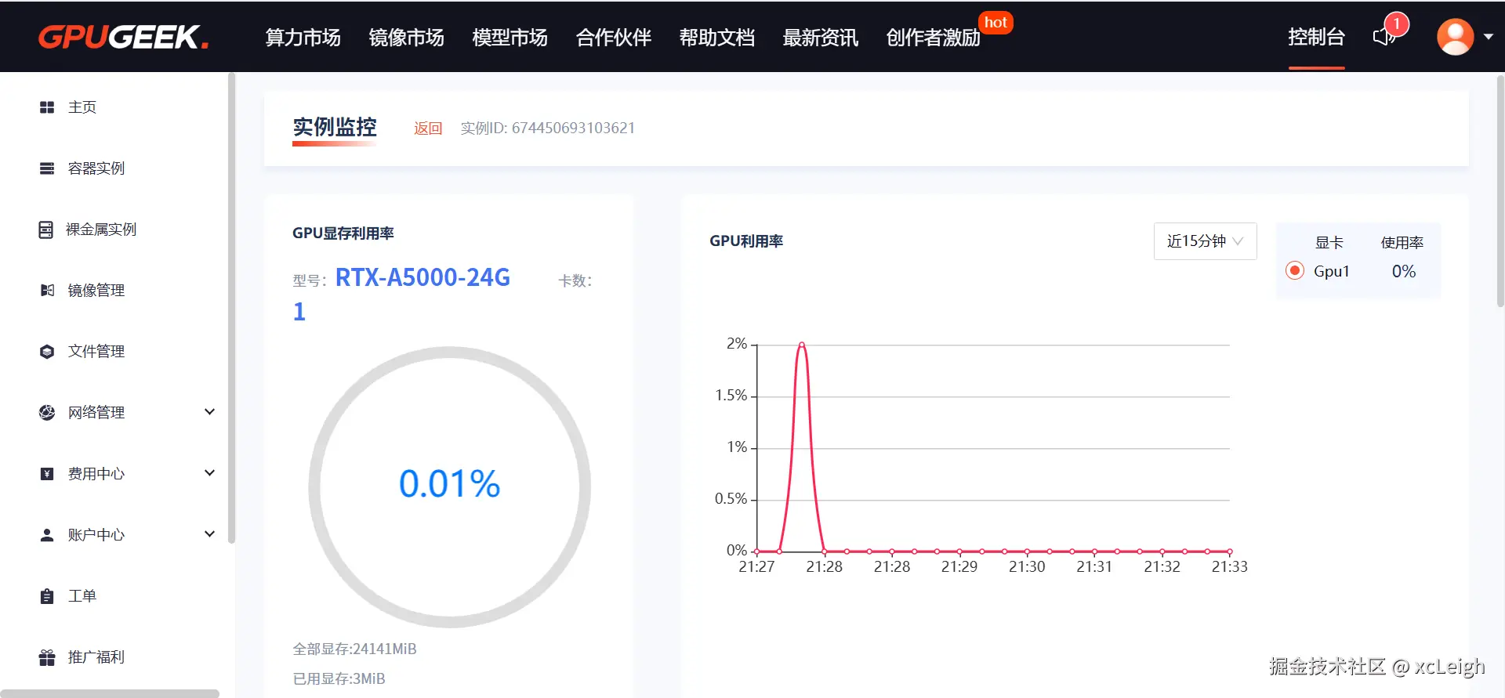1505x698 pixels.
Task: Click the sidebar horizontal scrollbar
Action: [110, 693]
